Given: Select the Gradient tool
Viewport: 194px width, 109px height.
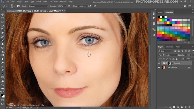Looking at the screenshot, I should point(2,55).
